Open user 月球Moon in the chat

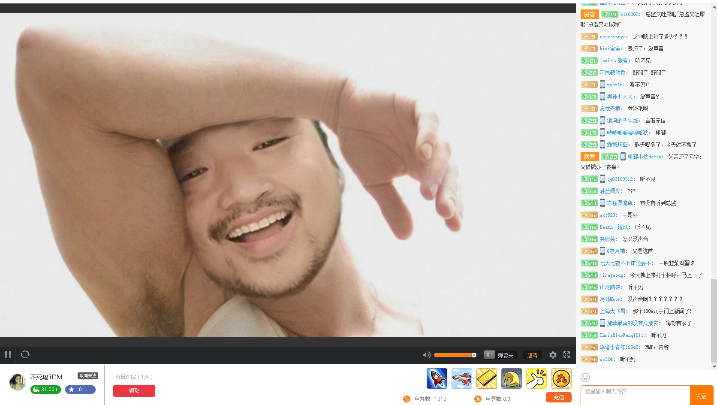point(611,299)
